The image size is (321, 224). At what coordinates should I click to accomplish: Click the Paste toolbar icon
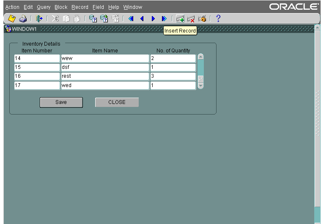[77, 19]
